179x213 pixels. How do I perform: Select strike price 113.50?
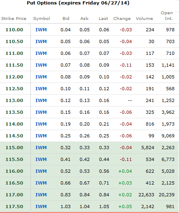coord(14,112)
